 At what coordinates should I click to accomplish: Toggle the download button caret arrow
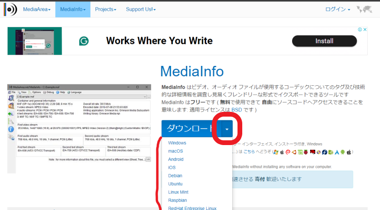point(227,129)
